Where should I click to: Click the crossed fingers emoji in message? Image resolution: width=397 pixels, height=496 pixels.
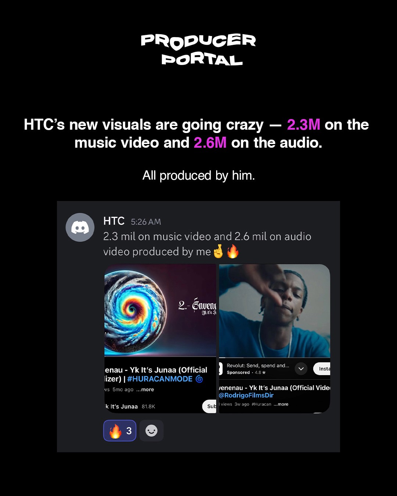coord(218,252)
